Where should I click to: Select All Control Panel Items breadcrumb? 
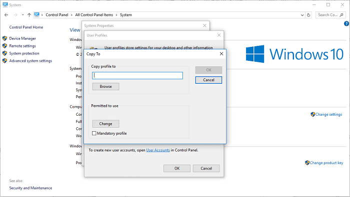pos(94,15)
